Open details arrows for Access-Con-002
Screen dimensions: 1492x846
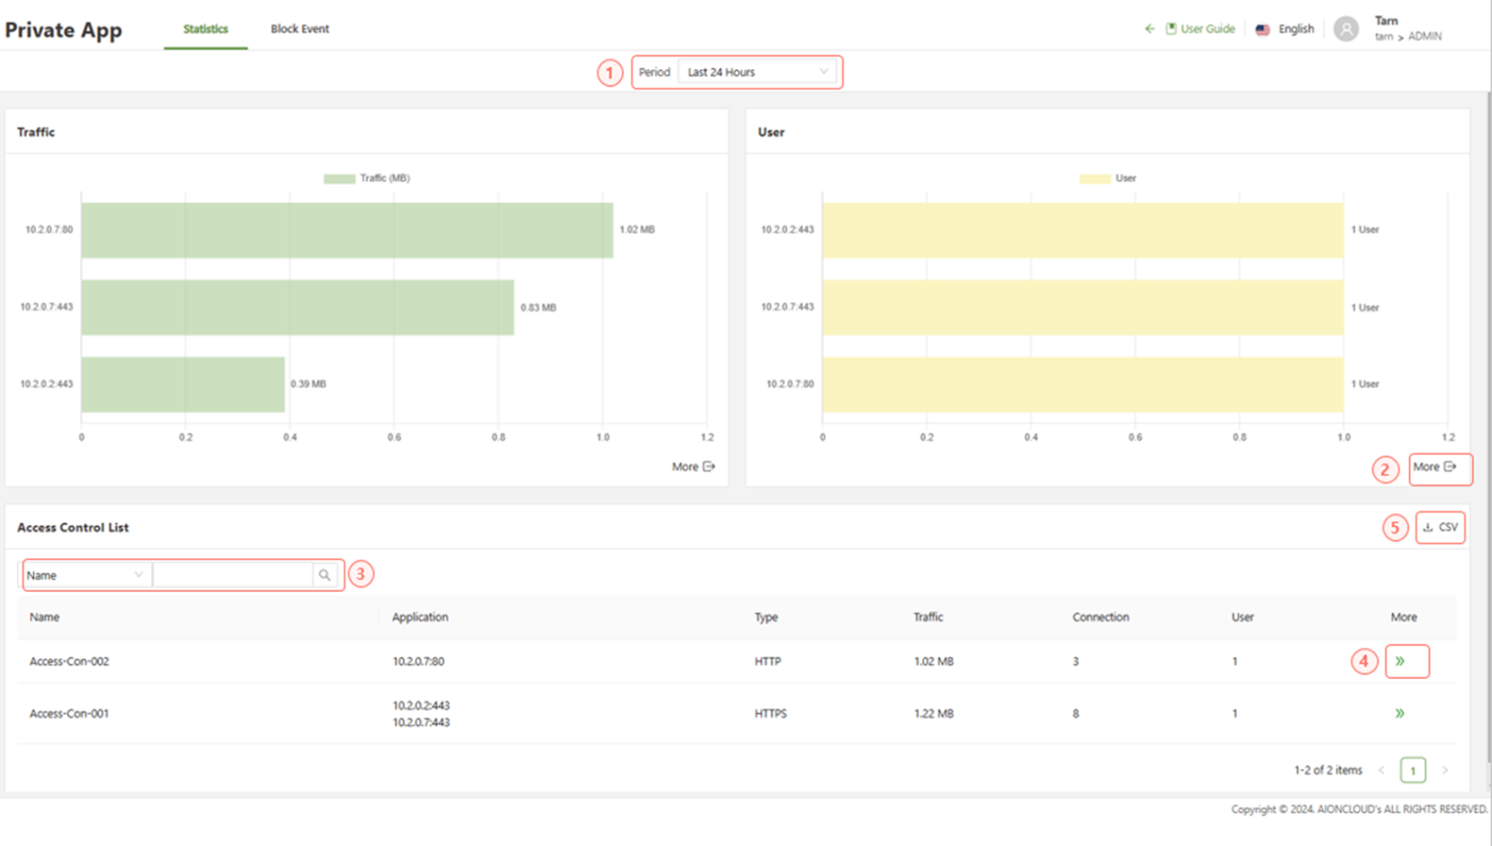click(1400, 661)
